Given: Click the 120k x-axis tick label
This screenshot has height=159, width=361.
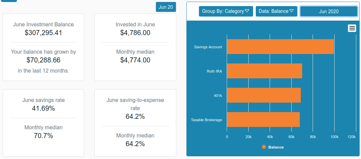Looking at the screenshot, I should click(x=351, y=137).
